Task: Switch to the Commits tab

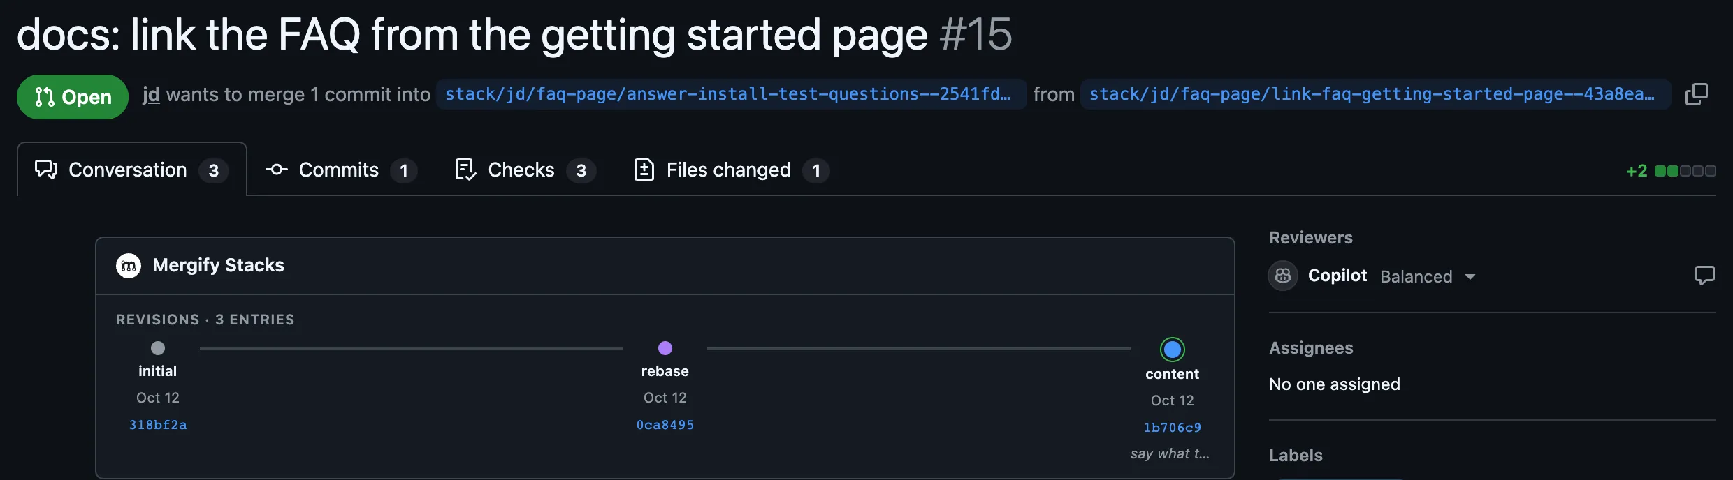Action: 341,170
